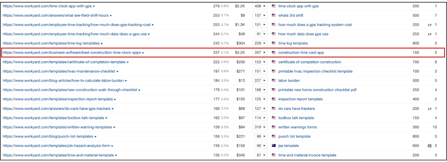The height and width of the screenshot is (162, 447).
Task: Click keyword 'do cars have trackers'
Action: pos(296,109)
